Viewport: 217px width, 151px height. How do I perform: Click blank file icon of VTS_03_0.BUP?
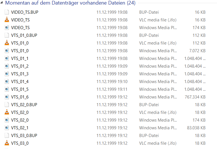pos(7,135)
